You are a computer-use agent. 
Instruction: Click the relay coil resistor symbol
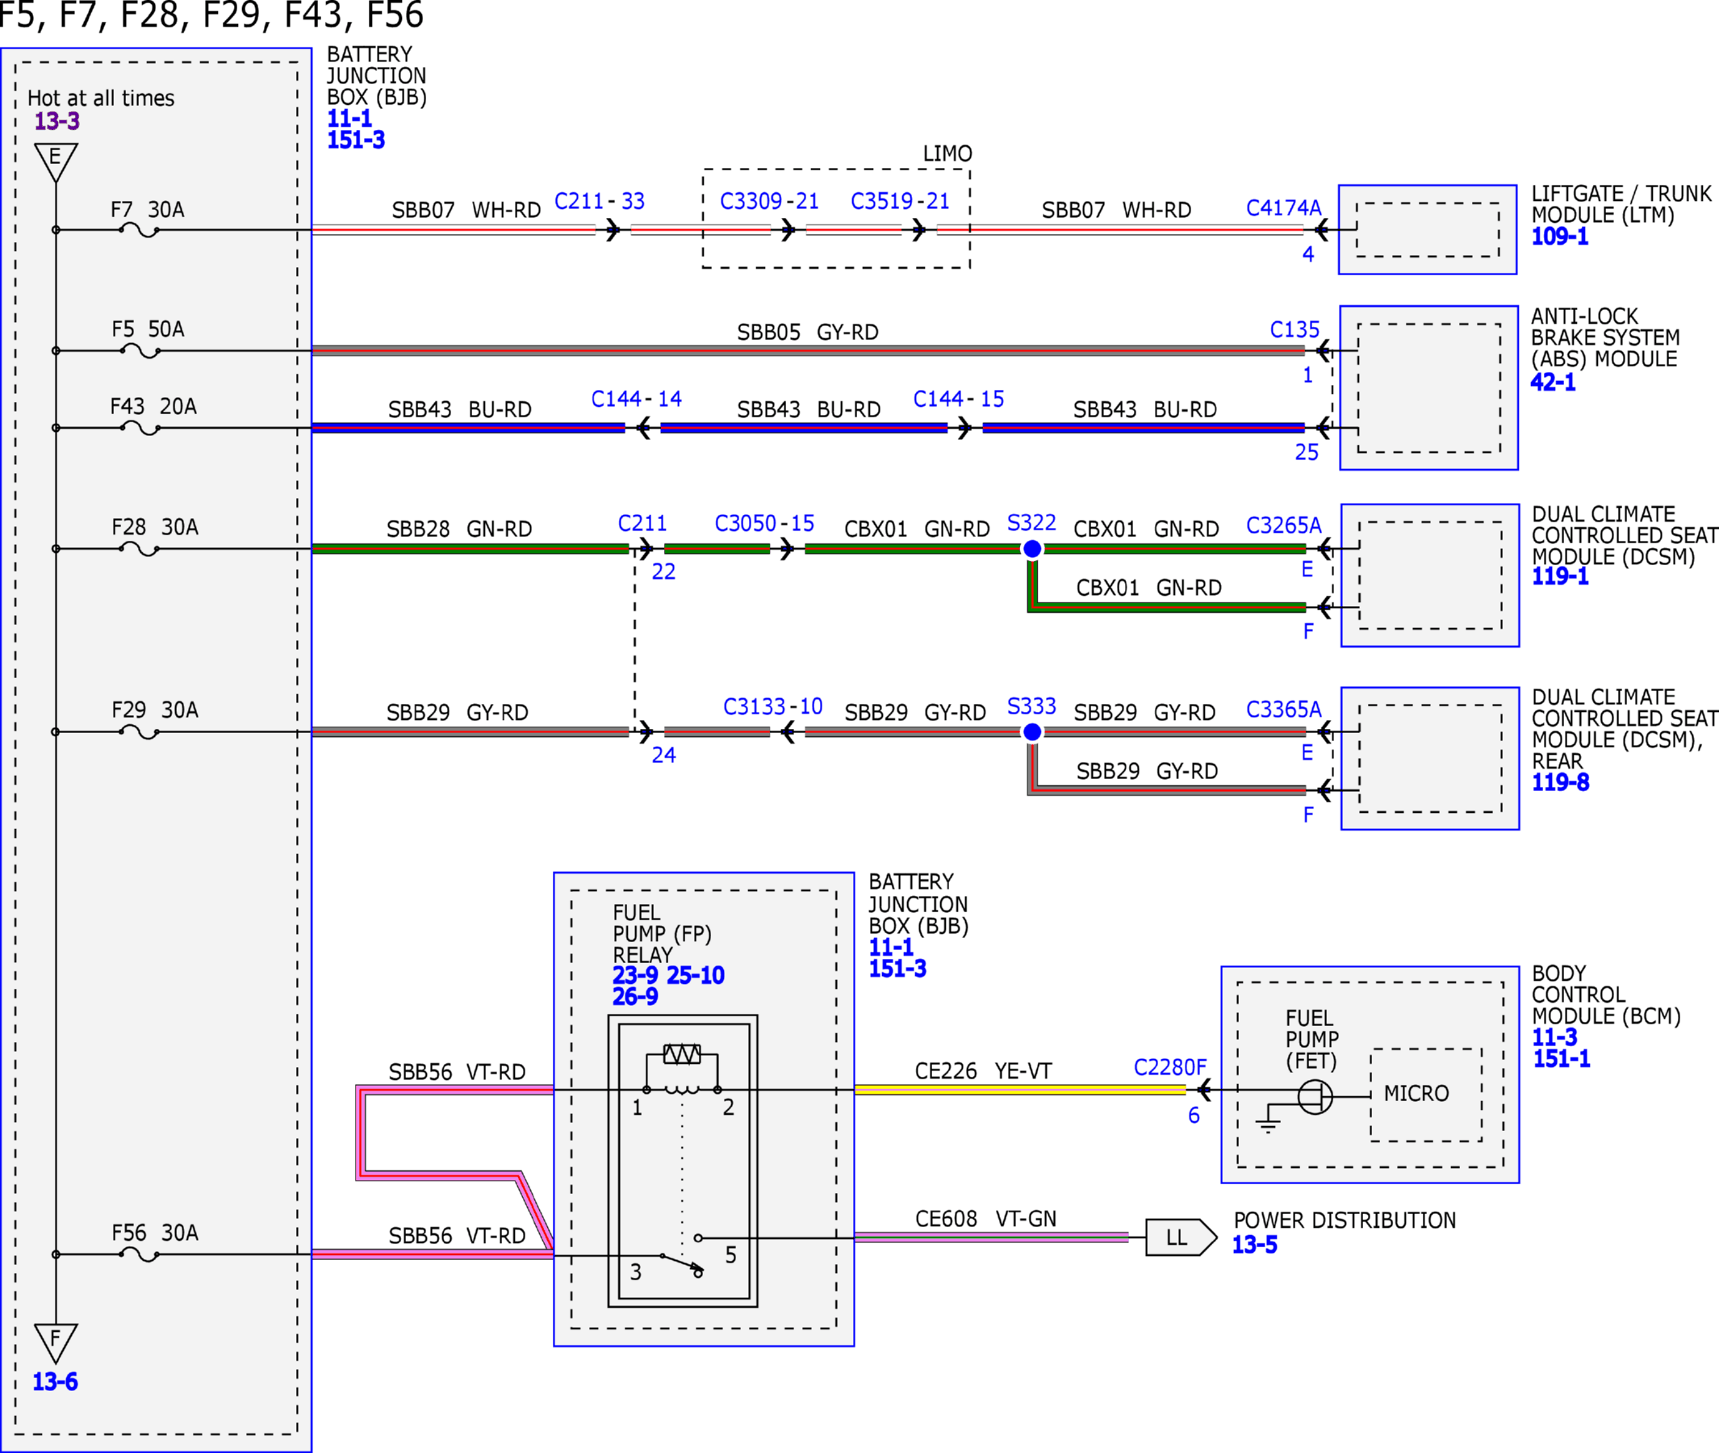pos(682,1053)
